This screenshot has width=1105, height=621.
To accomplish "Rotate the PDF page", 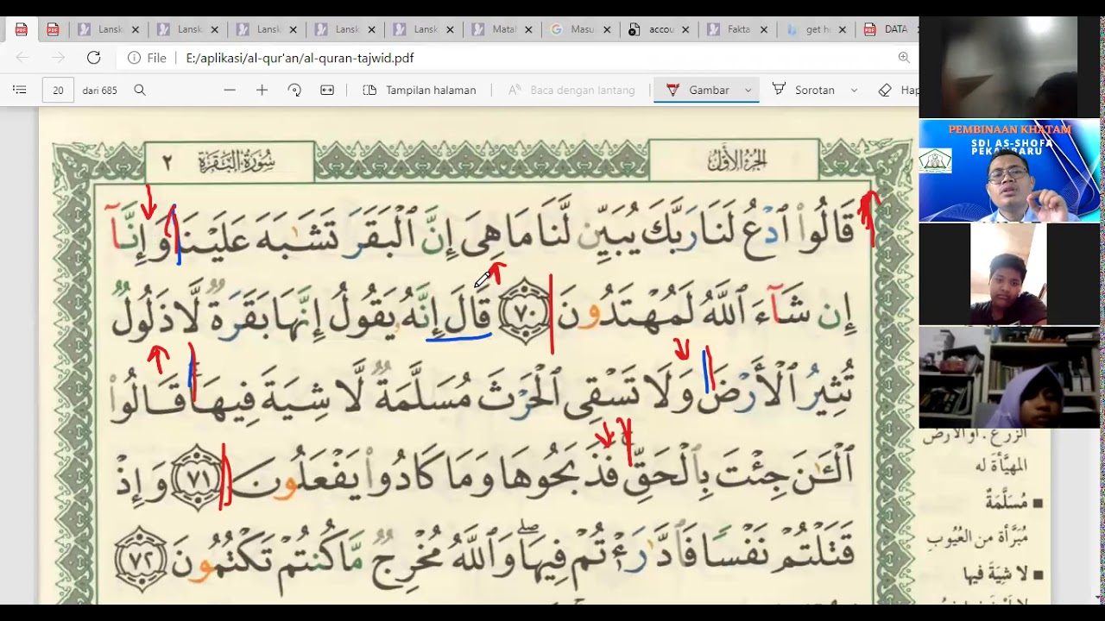I will pyautogui.click(x=294, y=90).
